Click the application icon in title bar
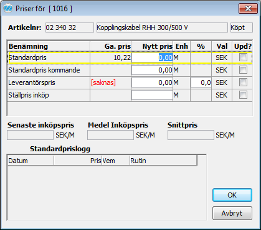Screen dimensions: 261x230 click(x=8, y=9)
